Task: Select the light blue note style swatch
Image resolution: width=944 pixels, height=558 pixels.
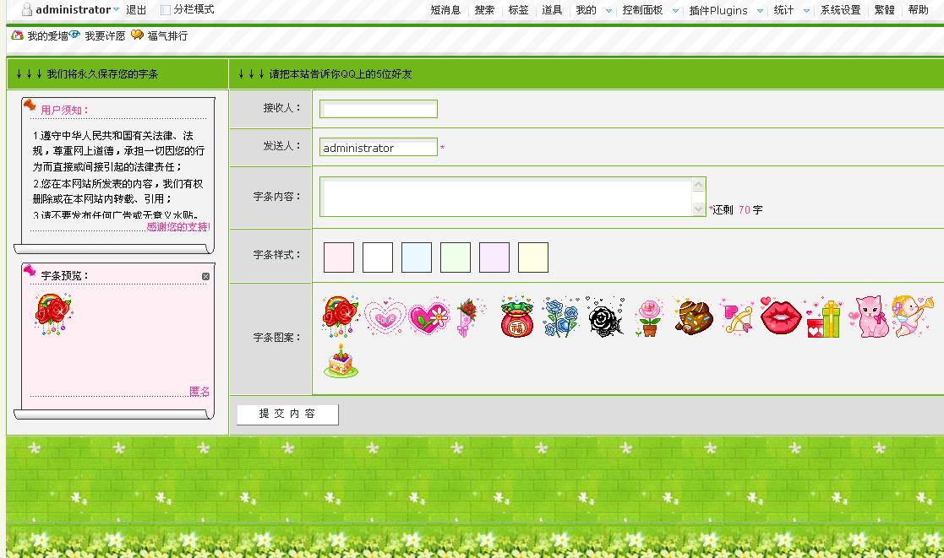Action: coord(417,257)
